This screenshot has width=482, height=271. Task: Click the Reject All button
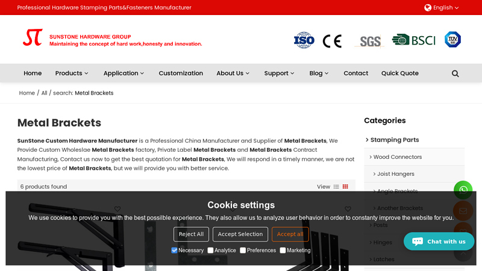click(191, 234)
